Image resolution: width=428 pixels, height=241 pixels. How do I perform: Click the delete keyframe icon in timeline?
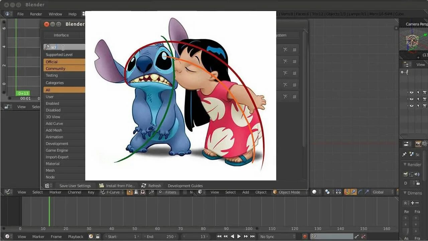[363, 236]
